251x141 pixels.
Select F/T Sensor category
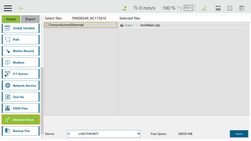[x=21, y=74]
